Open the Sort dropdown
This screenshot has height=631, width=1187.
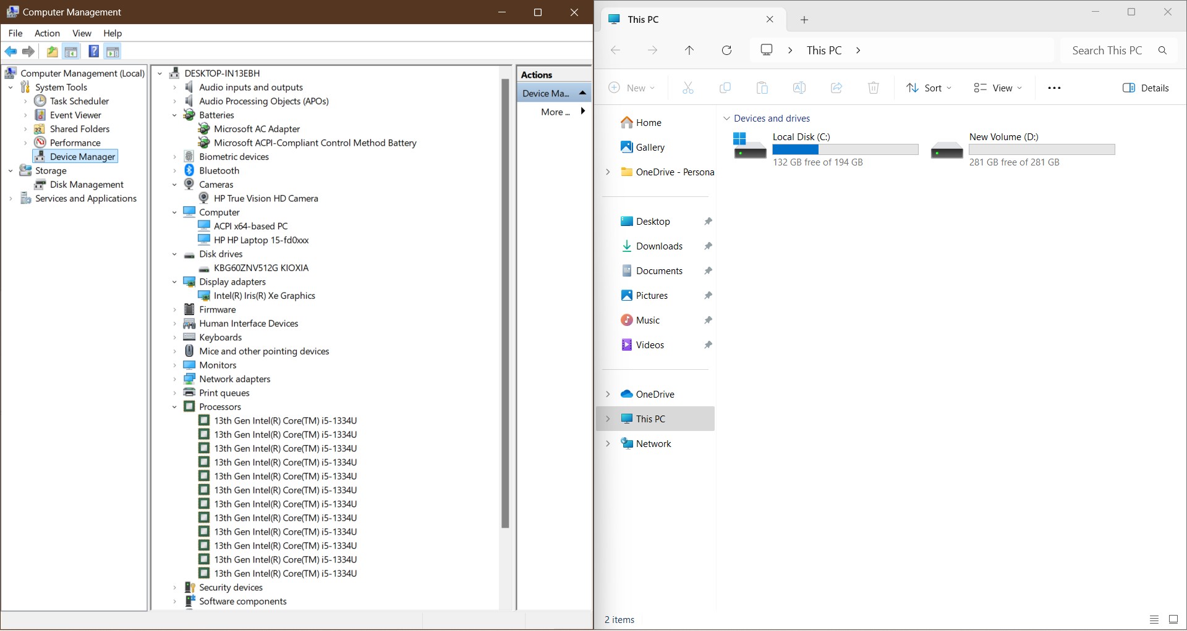929,88
